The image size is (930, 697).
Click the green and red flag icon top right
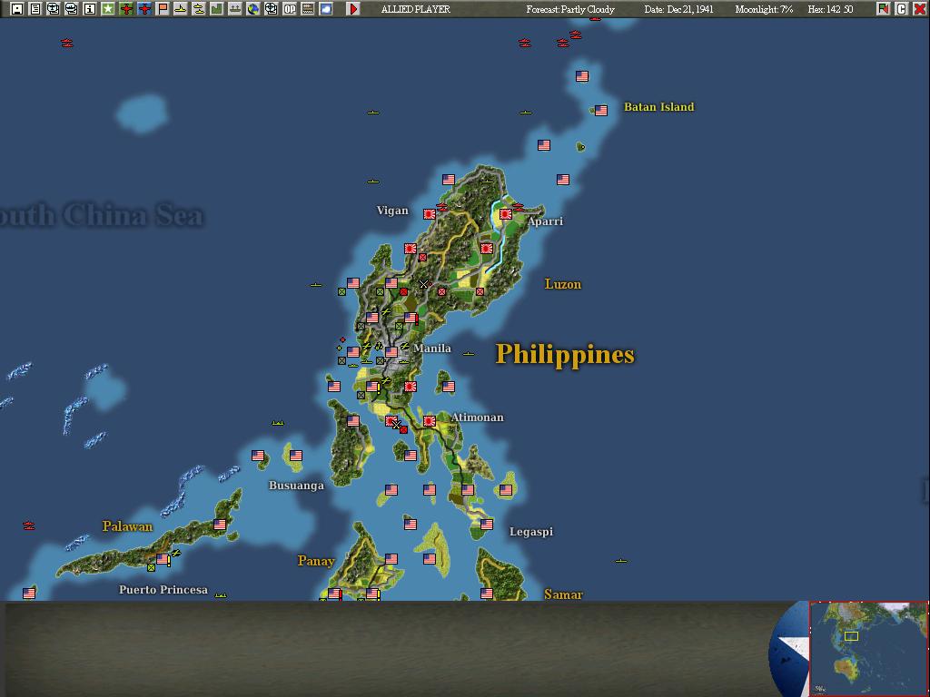click(884, 9)
